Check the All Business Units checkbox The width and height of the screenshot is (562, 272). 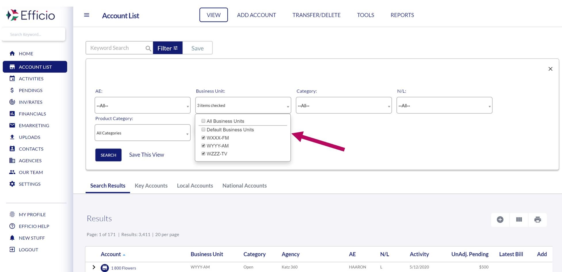203,121
